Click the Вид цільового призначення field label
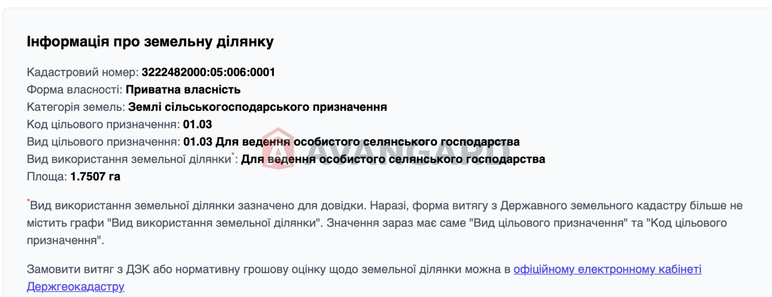This screenshot has width=772, height=297. [x=103, y=142]
